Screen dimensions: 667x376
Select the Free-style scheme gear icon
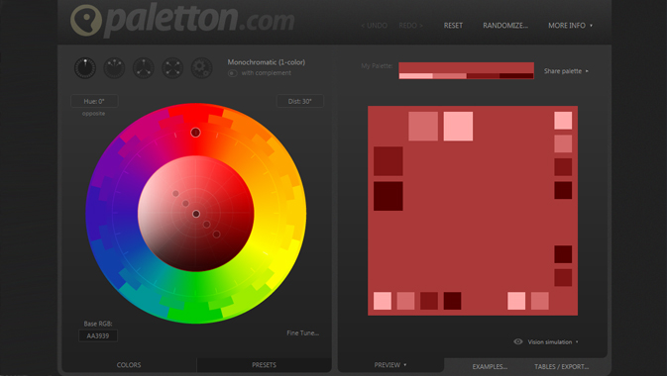pos(201,68)
